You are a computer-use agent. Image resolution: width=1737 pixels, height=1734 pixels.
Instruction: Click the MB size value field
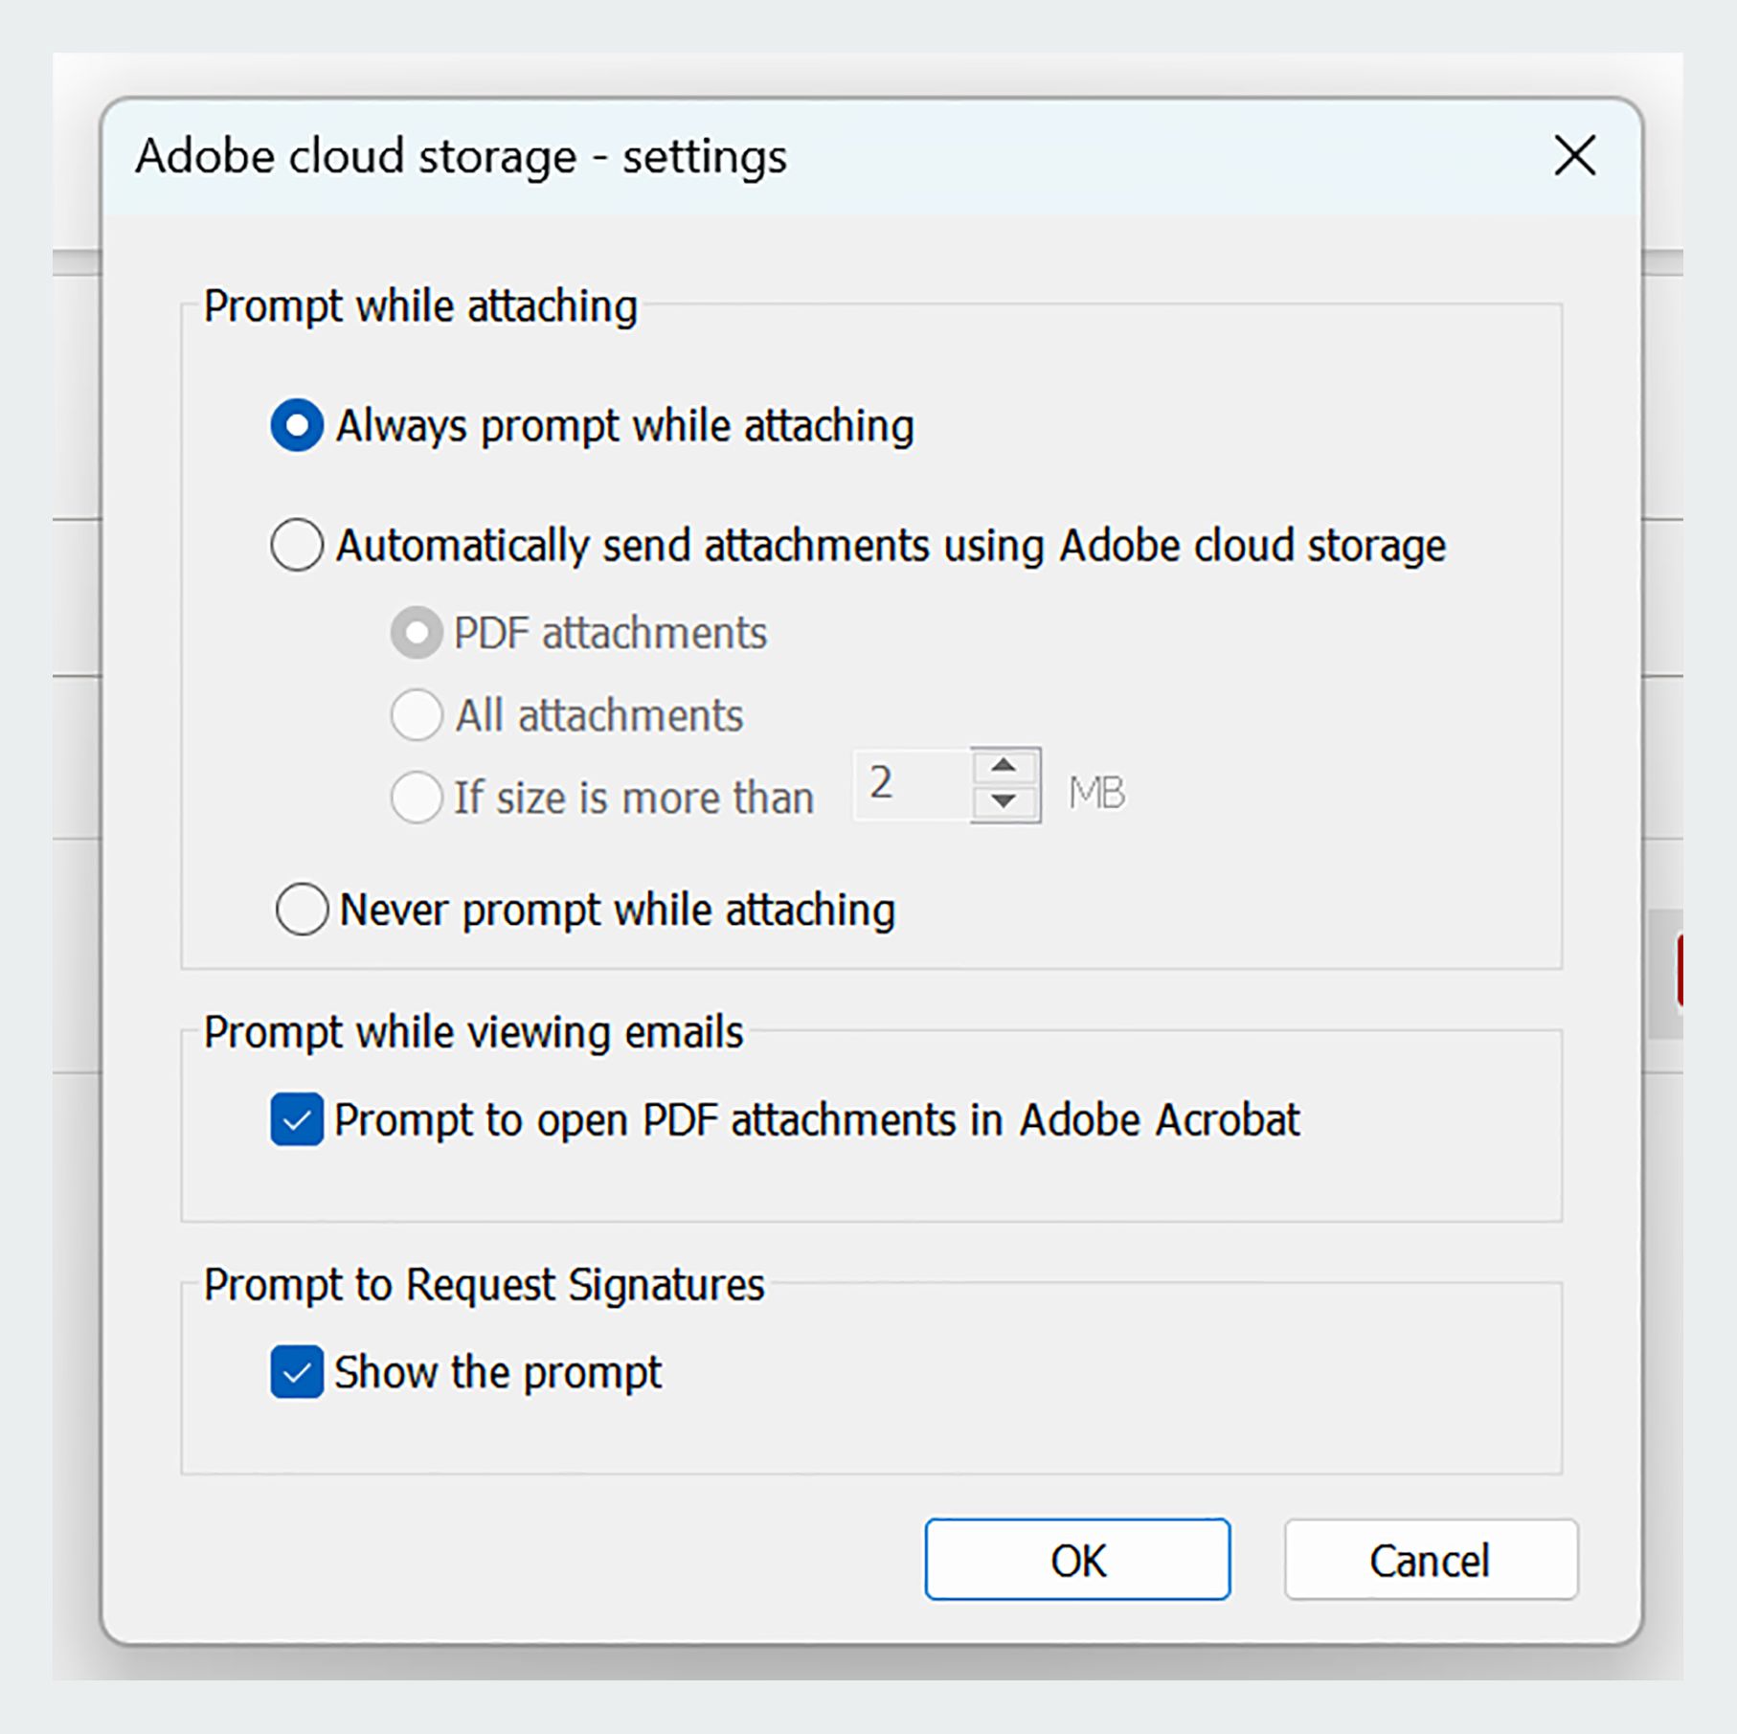point(914,785)
